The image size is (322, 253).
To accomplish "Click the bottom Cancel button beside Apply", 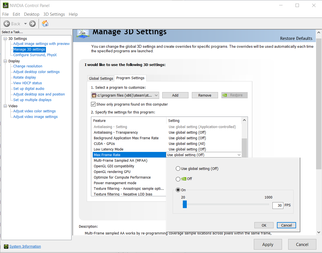I will [302, 244].
